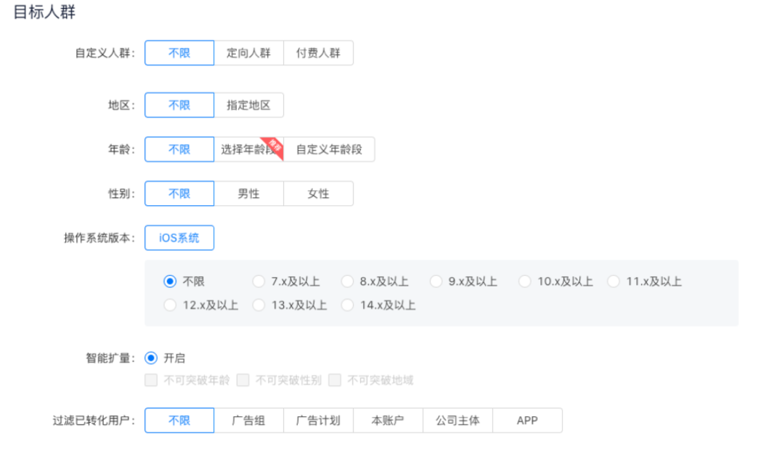
Task: Target 女性 for gender
Action: click(x=318, y=193)
